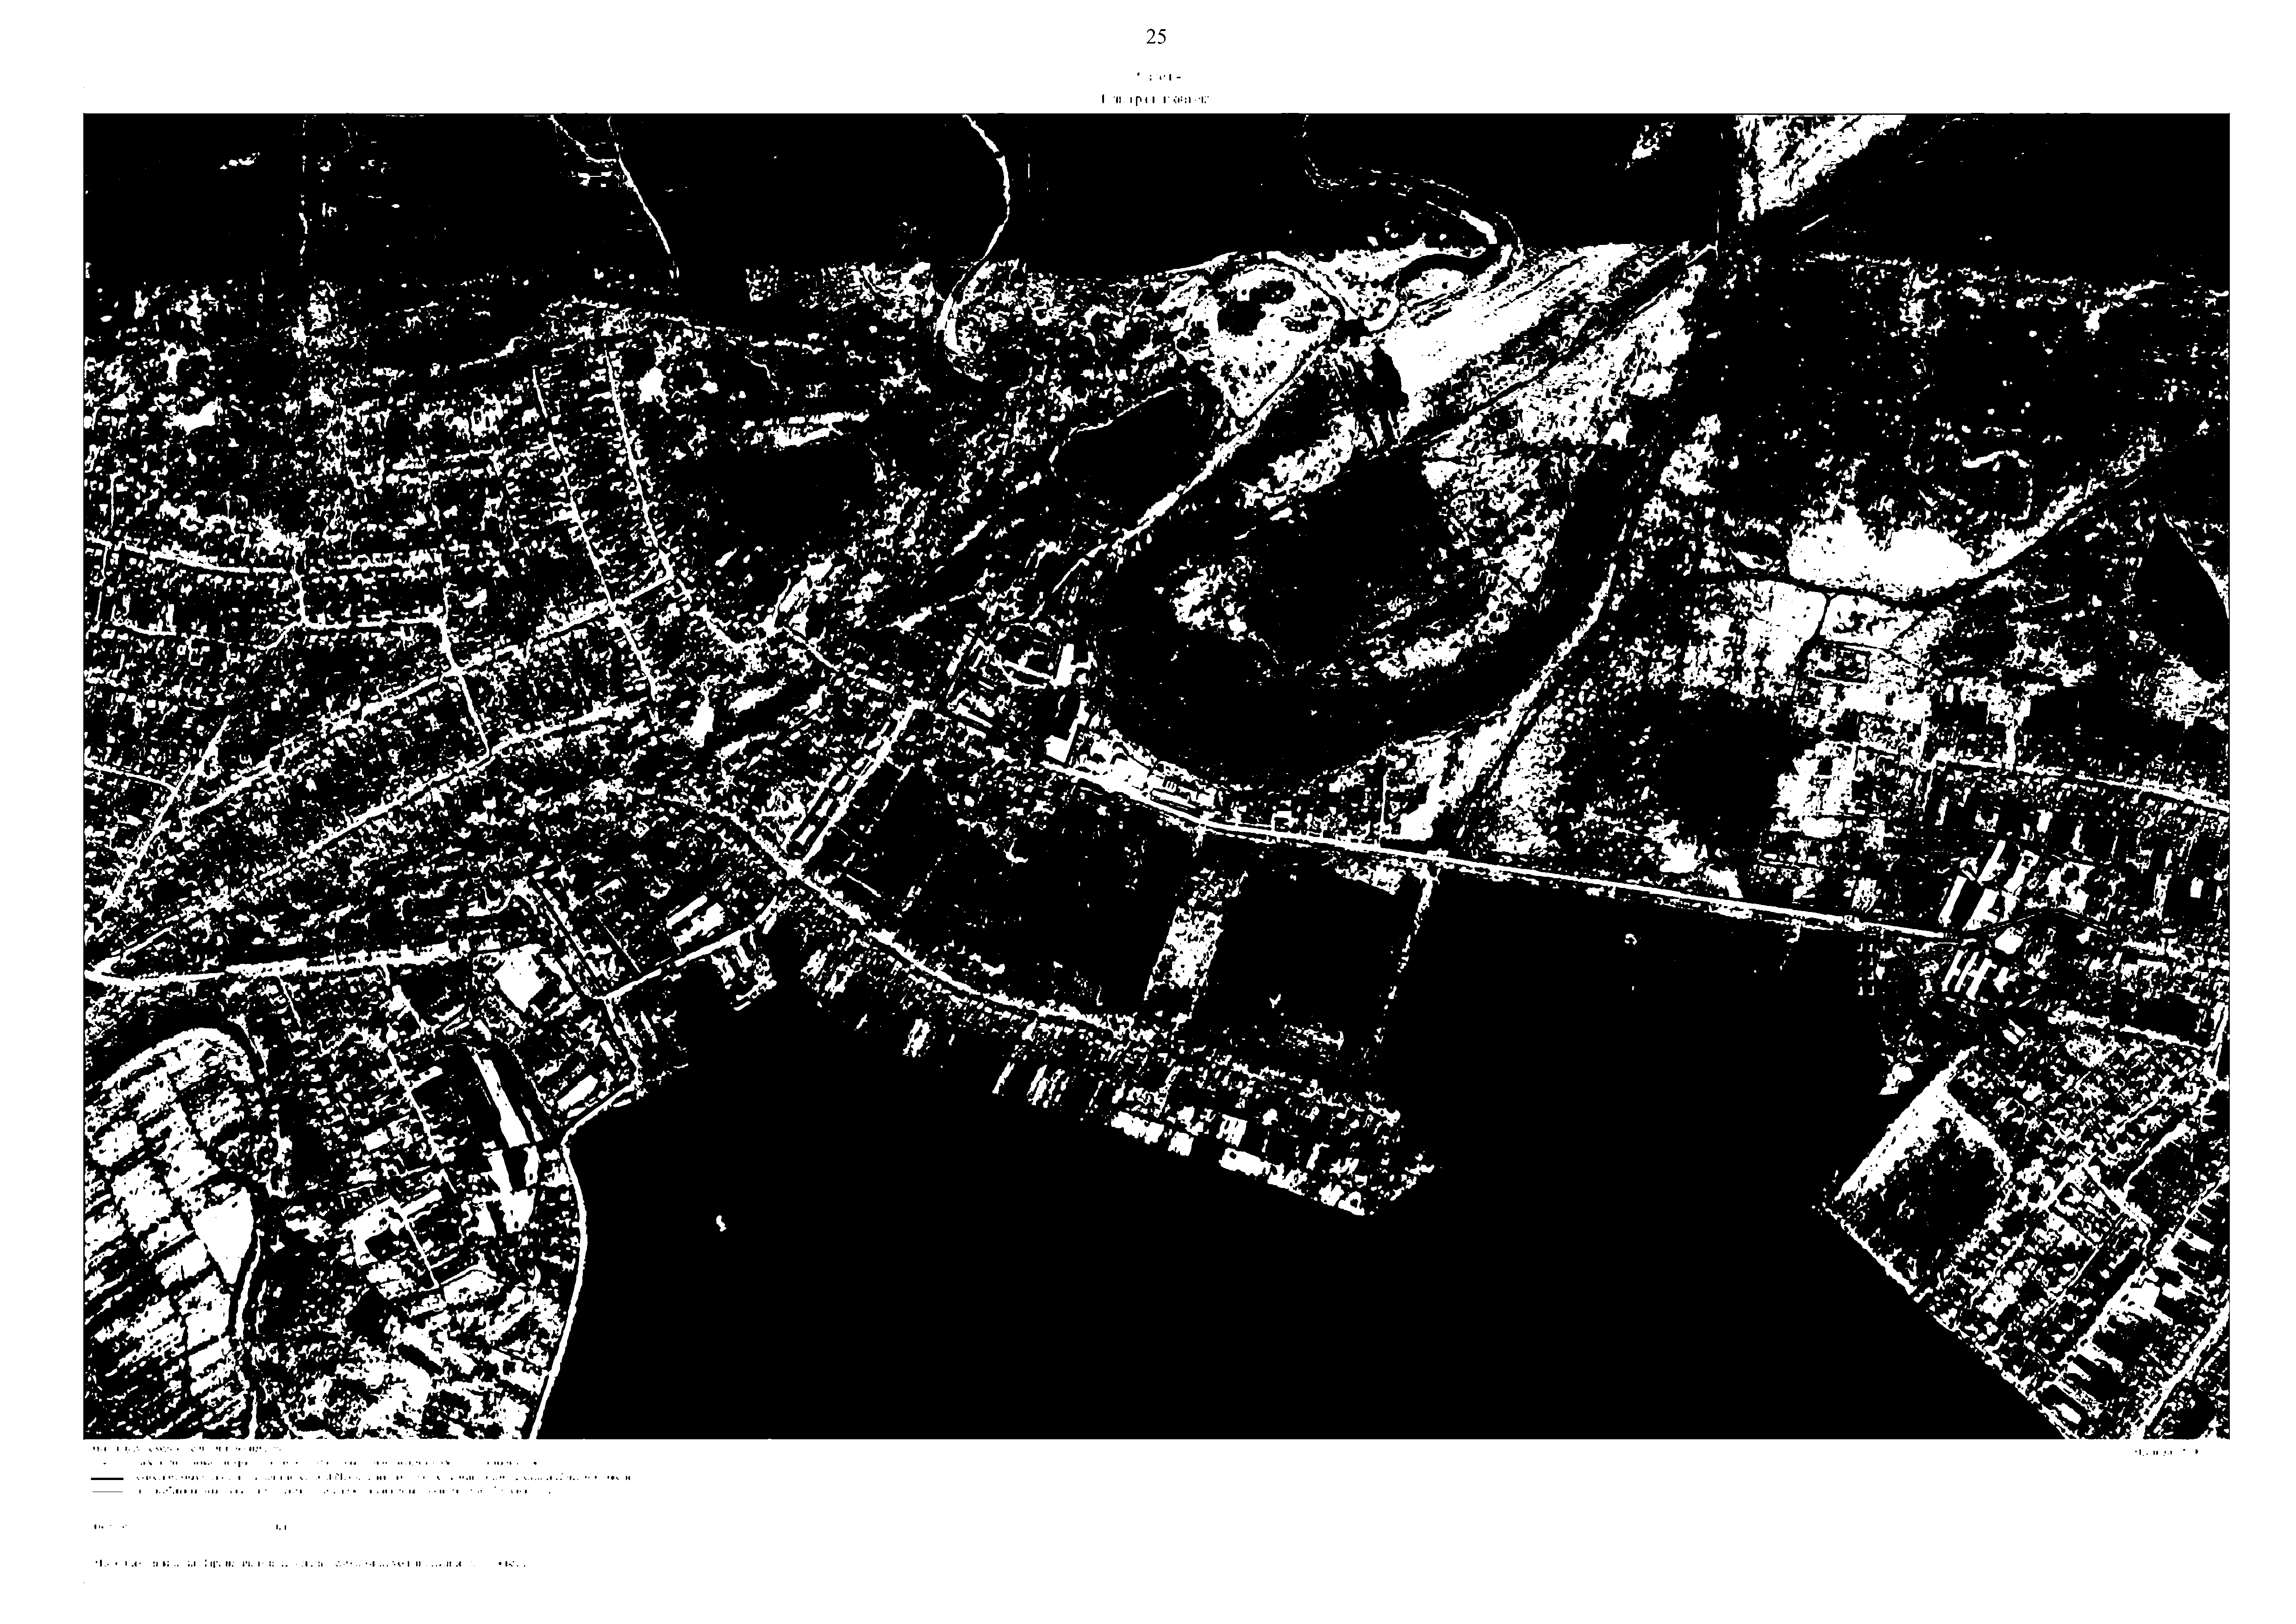
Task: Click the map title line above the image
Action: 1155,99
